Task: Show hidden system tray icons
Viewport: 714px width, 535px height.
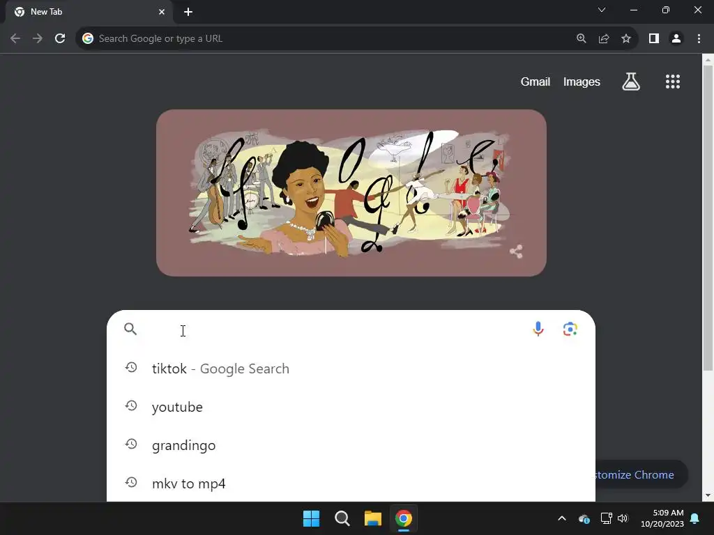Action: click(562, 518)
